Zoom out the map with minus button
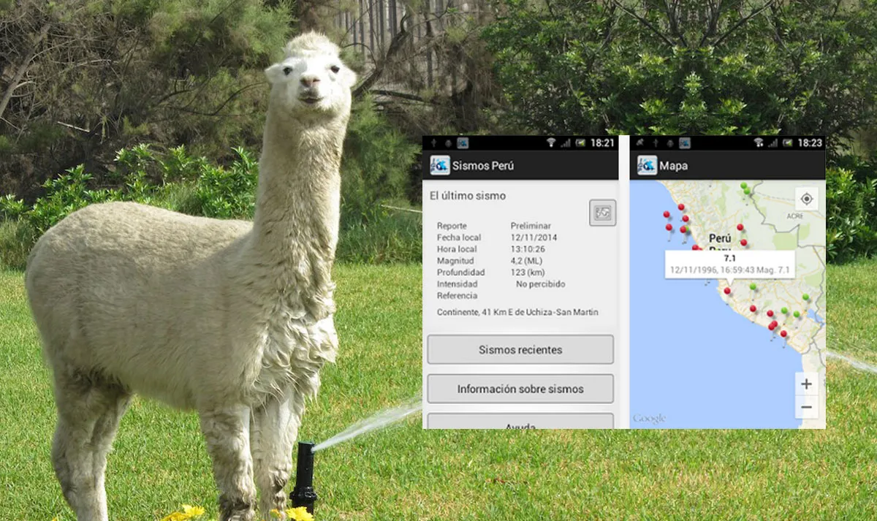Image resolution: width=877 pixels, height=521 pixels. [807, 407]
